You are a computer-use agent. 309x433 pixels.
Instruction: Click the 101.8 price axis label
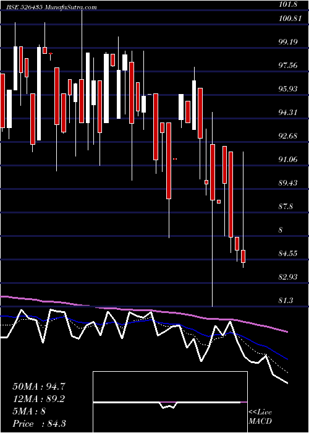tap(289, 5)
